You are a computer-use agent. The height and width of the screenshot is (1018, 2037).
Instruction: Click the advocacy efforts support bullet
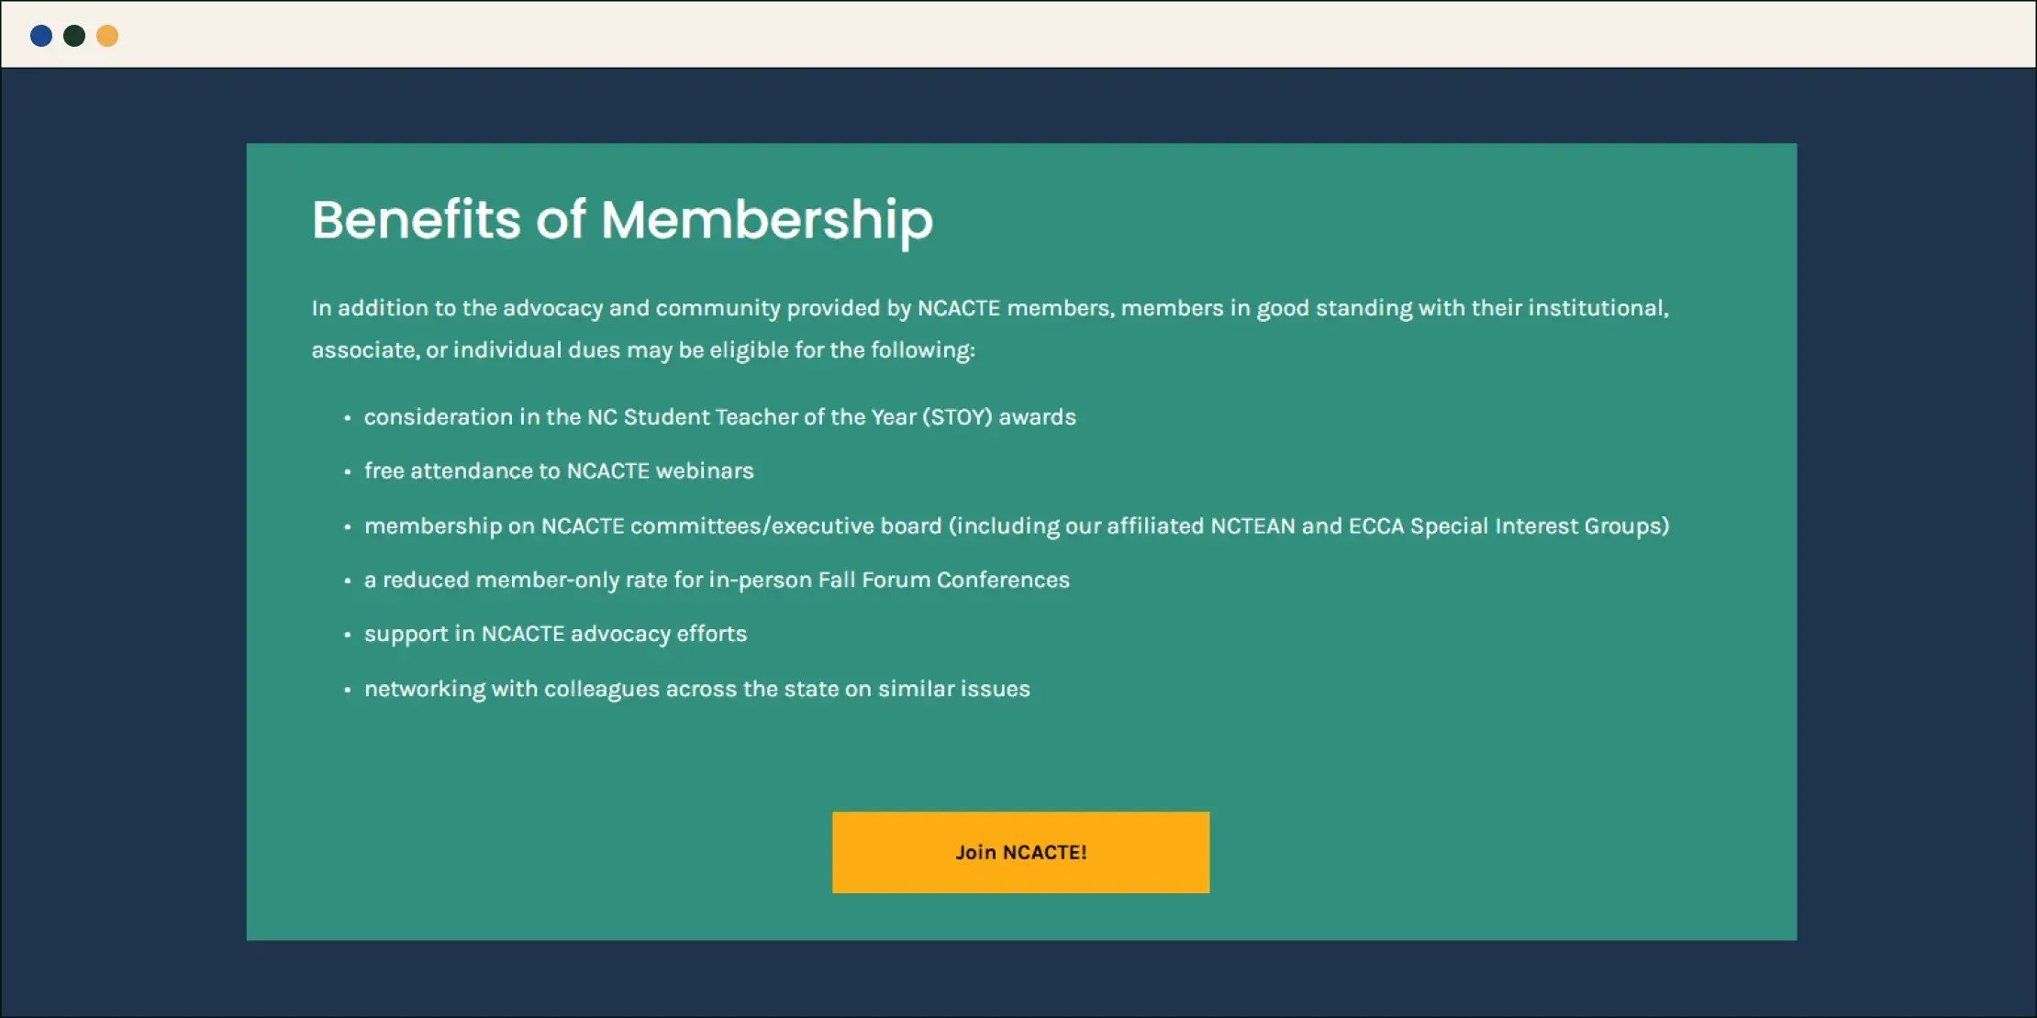555,634
